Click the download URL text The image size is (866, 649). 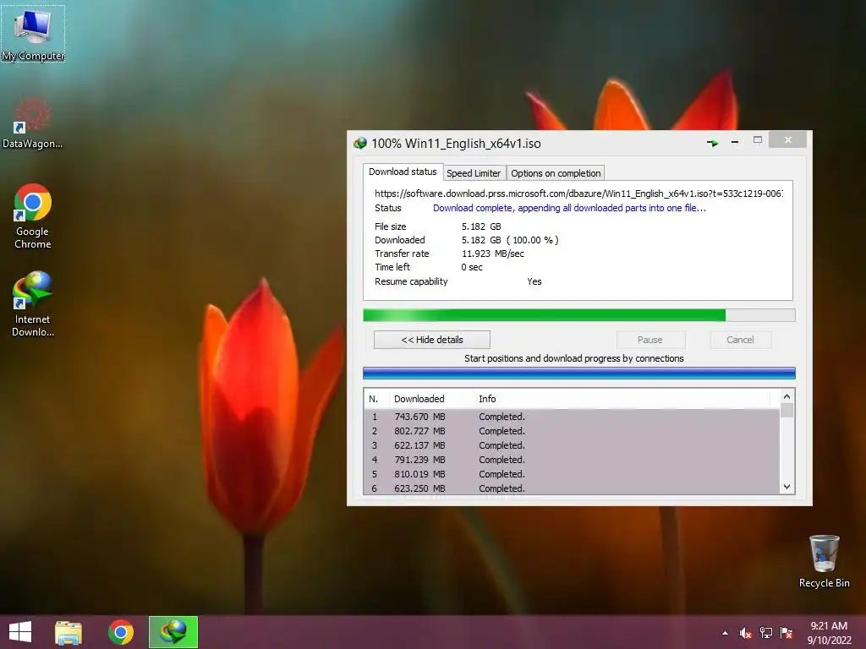click(x=578, y=194)
